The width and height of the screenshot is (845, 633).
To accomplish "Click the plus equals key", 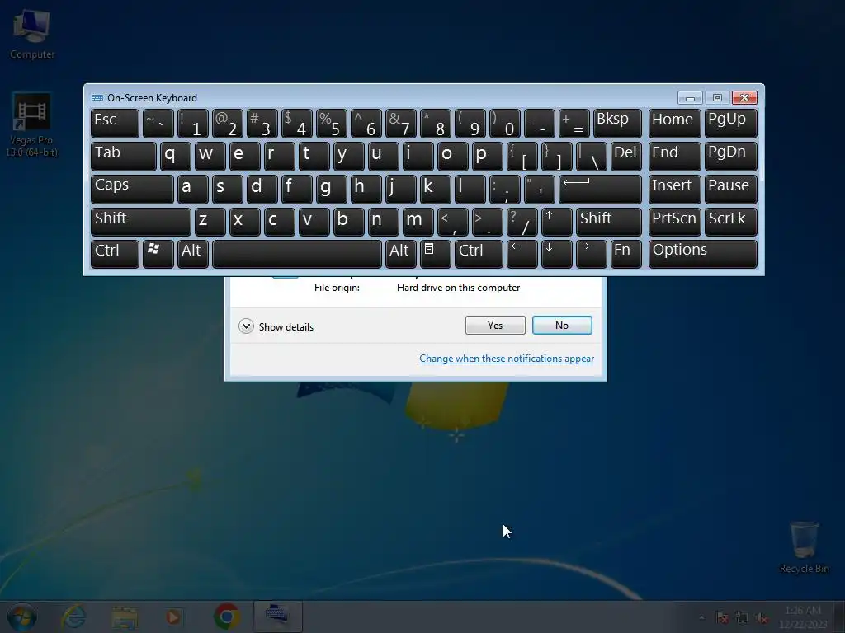I will pyautogui.click(x=574, y=124).
